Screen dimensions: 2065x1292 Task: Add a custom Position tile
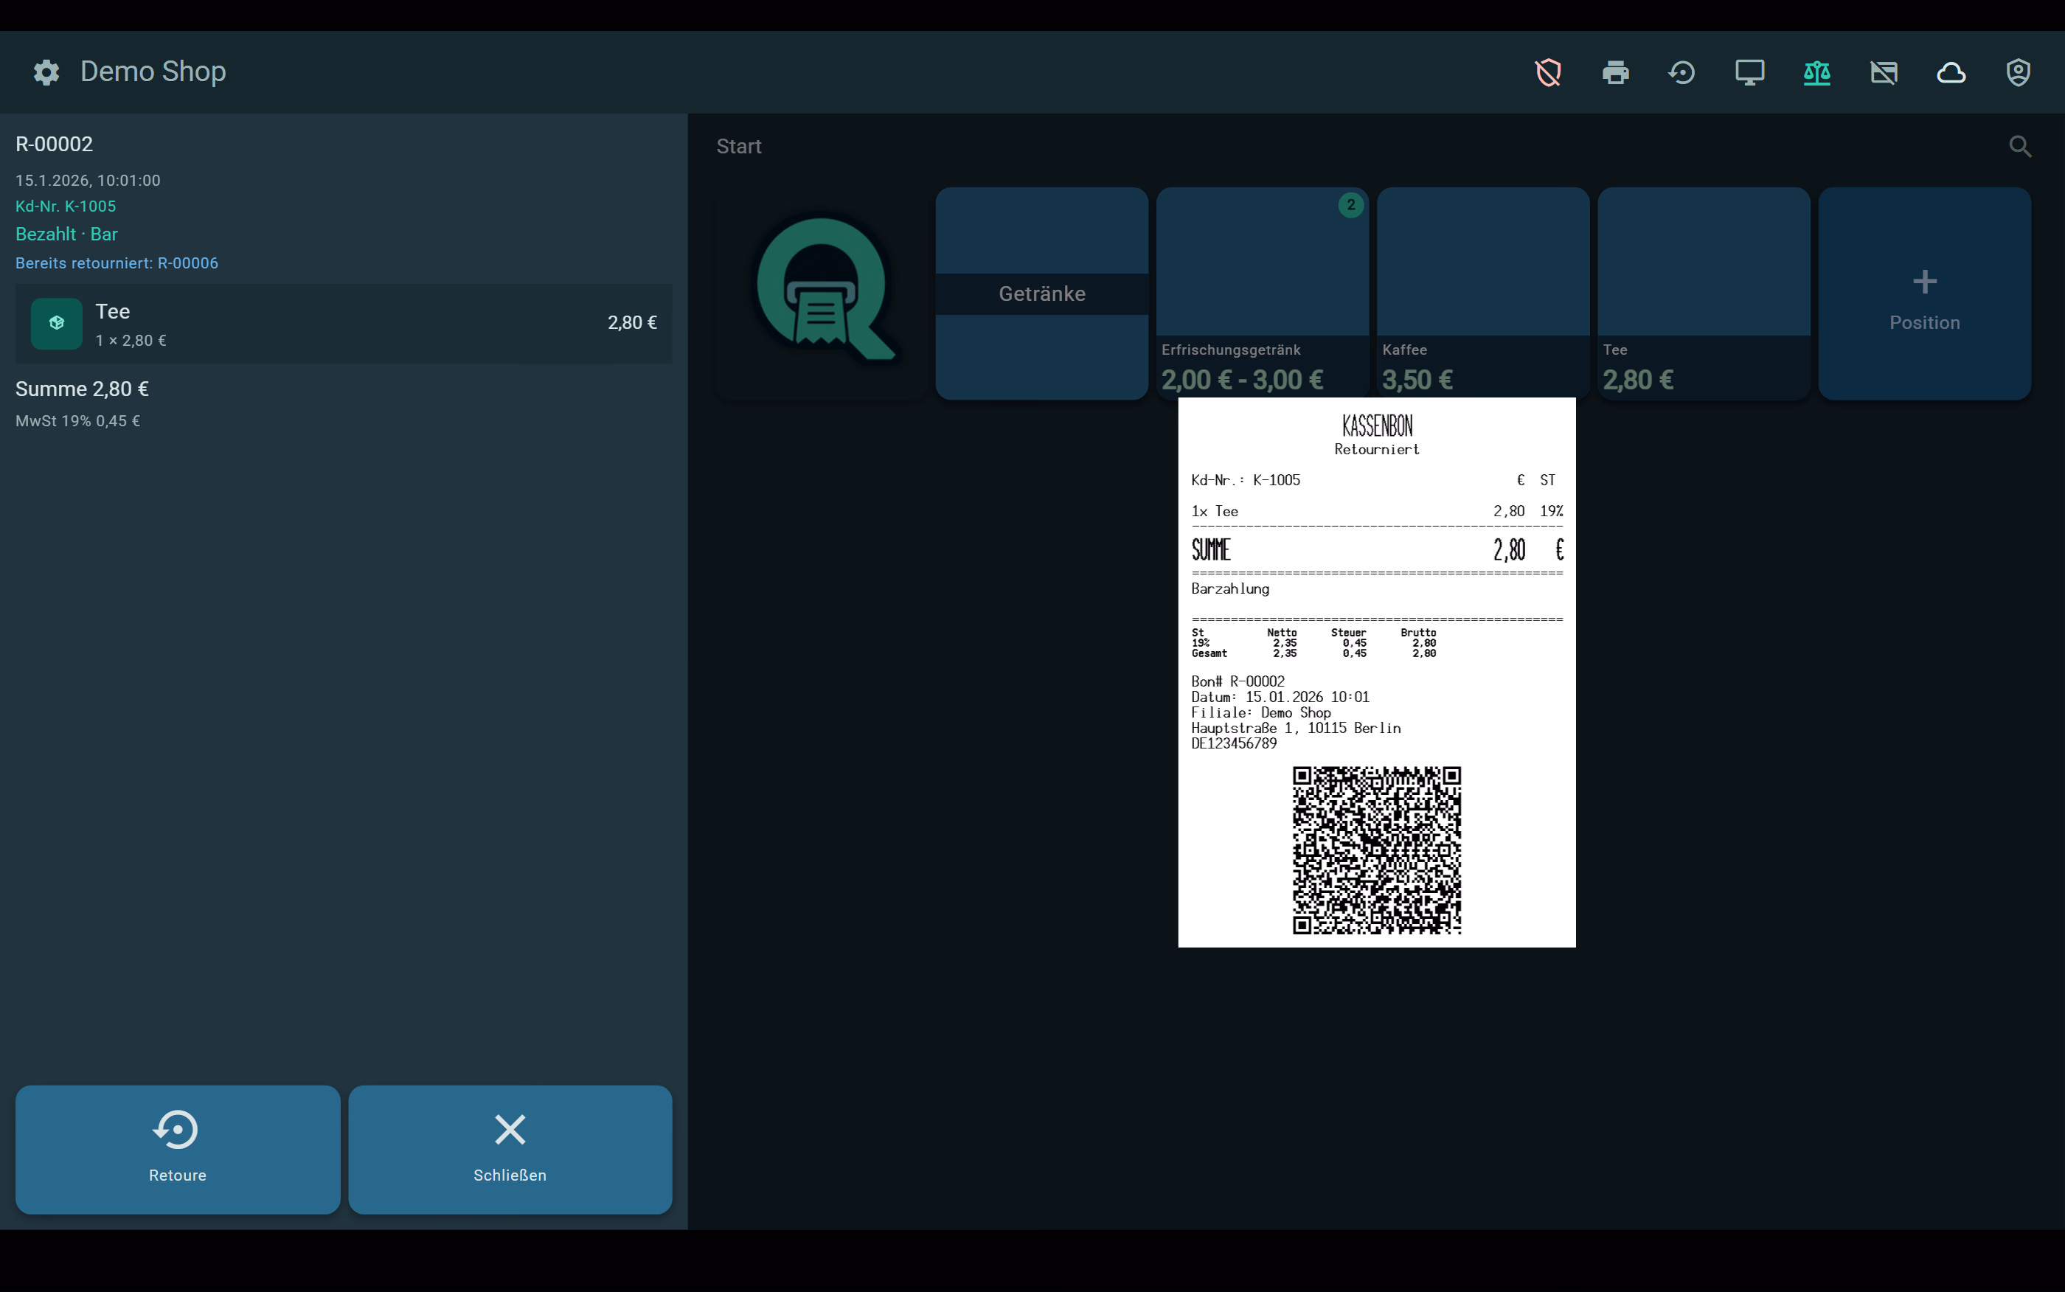click(1924, 293)
